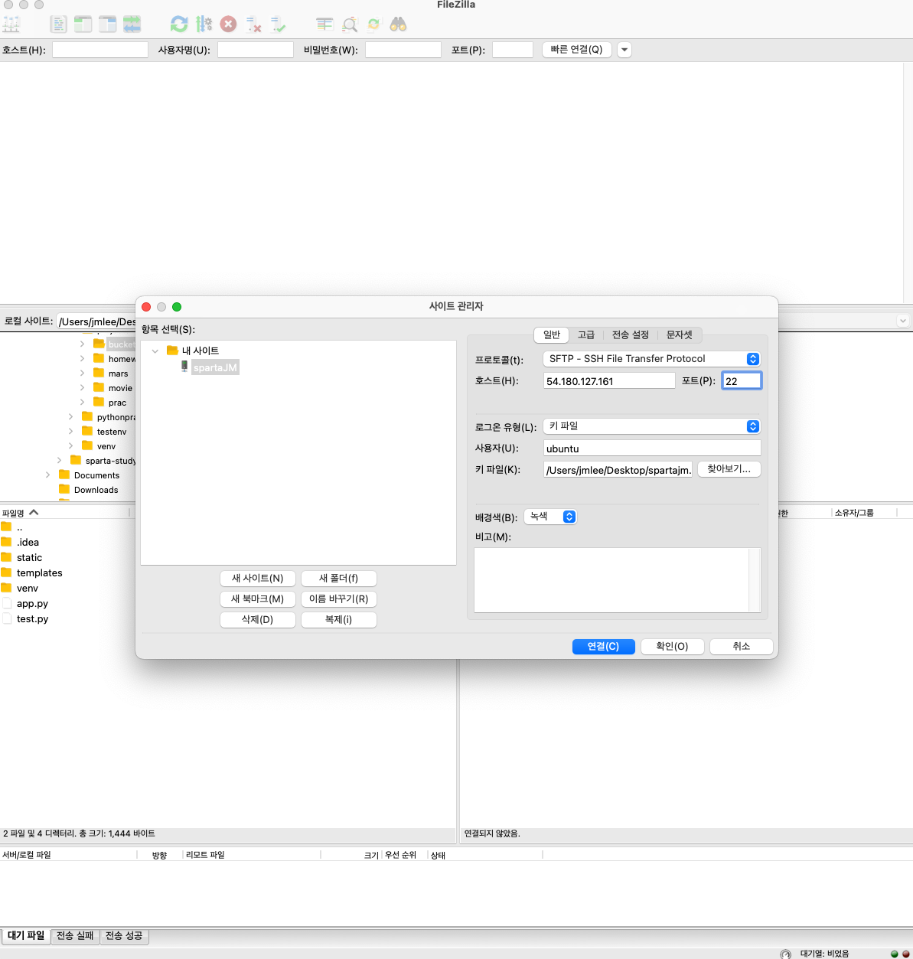Switch to the 문자셋 tab

(x=679, y=334)
